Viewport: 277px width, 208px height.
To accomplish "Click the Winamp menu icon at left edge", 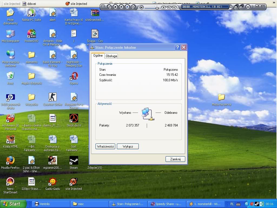I will coord(103,6).
